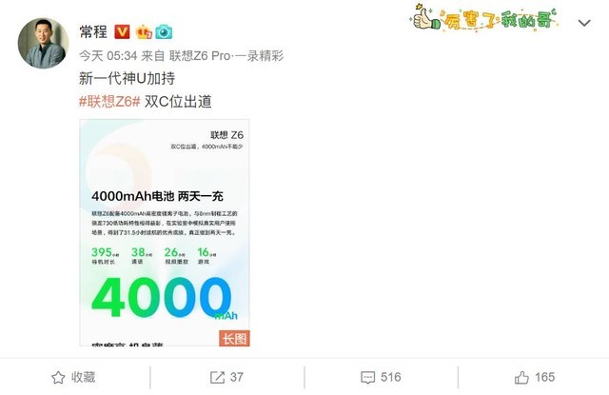Click the thumbs-up medal badge icon
Viewport: 609px width, 395px height.
click(144, 31)
